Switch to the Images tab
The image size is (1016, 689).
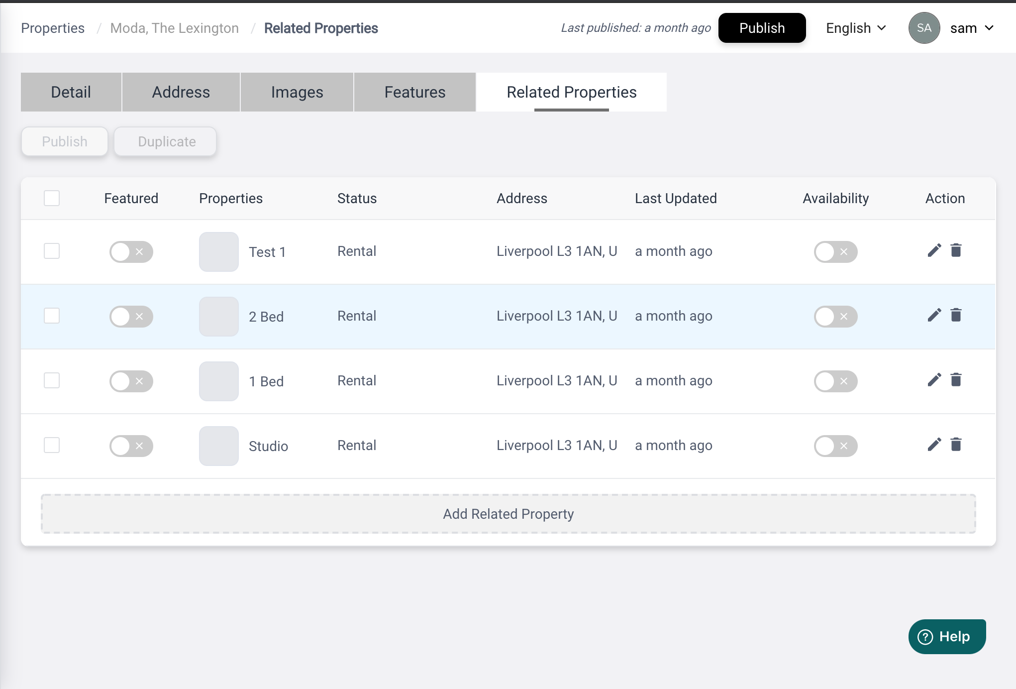297,92
